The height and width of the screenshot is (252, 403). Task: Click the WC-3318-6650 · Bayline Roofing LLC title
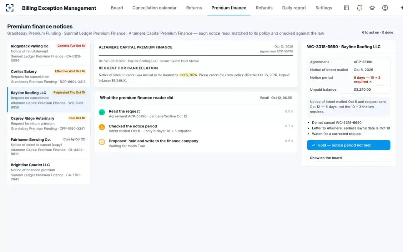[344, 47]
